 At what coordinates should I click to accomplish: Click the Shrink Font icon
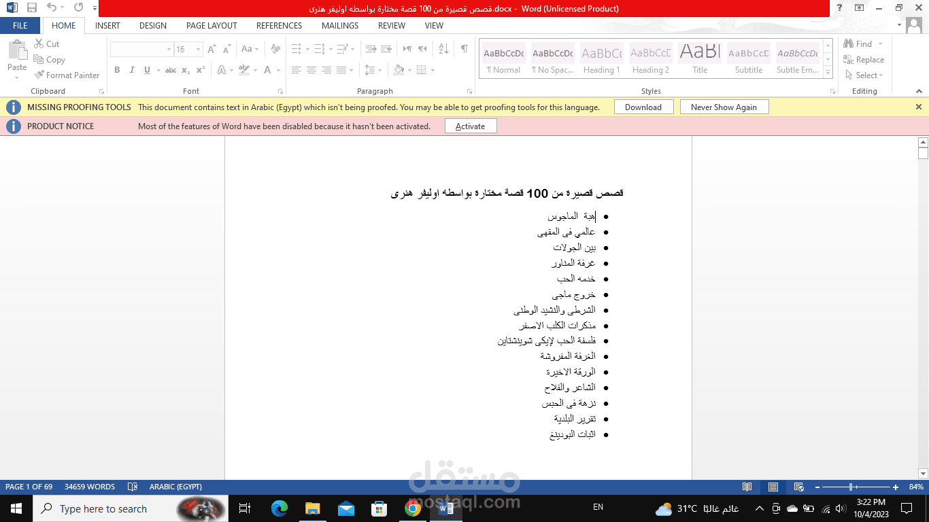(226, 49)
